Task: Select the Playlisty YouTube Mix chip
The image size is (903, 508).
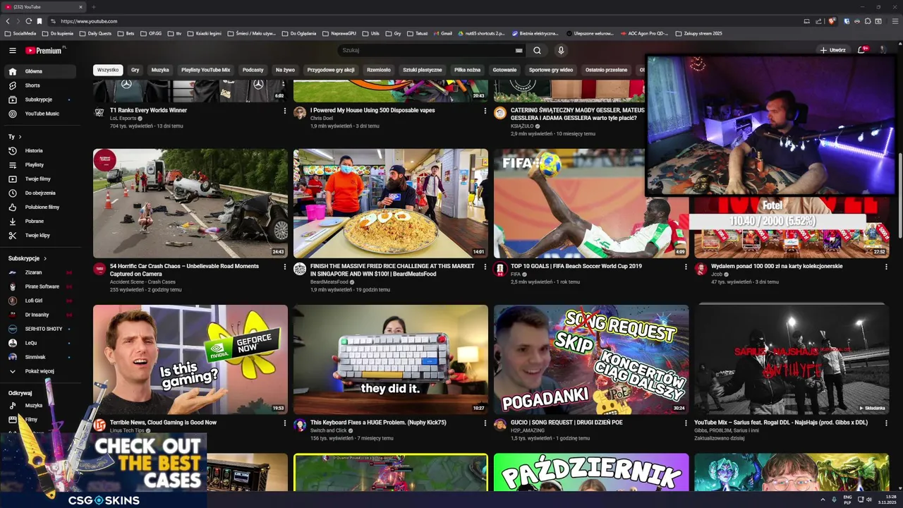Action: point(205,70)
